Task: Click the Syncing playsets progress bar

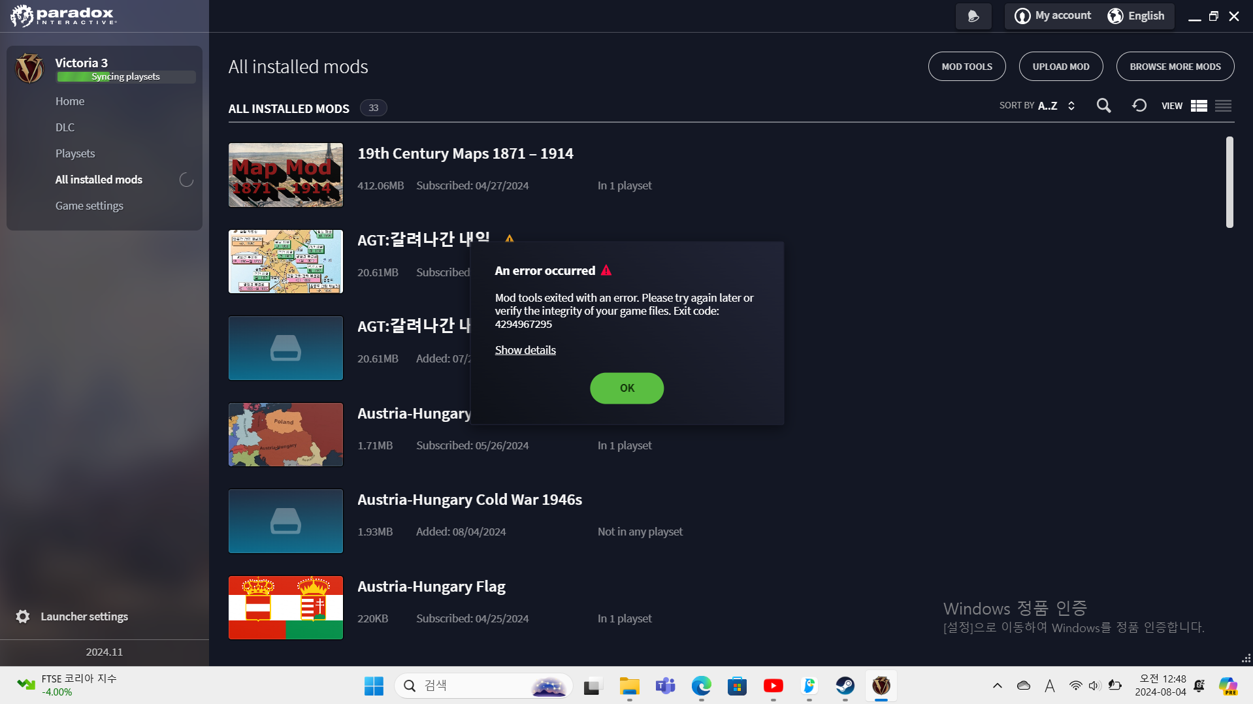Action: click(126, 77)
